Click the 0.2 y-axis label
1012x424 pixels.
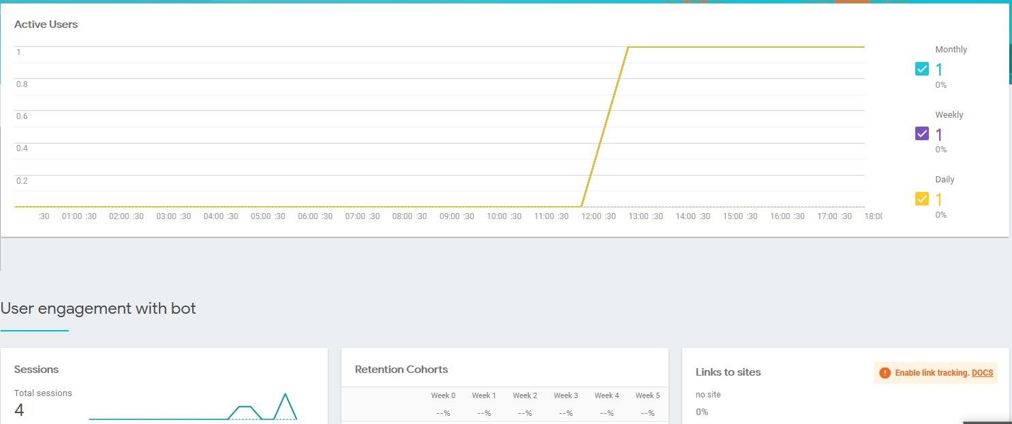point(22,181)
